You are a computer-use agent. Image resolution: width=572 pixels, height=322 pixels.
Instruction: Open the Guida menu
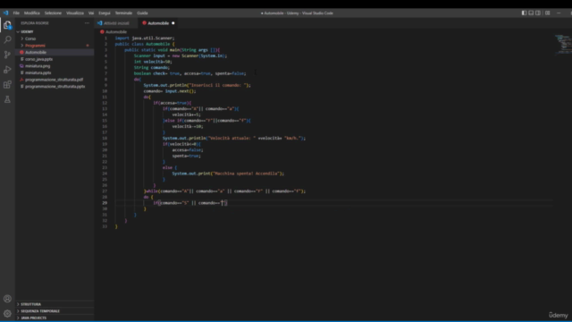(x=142, y=13)
